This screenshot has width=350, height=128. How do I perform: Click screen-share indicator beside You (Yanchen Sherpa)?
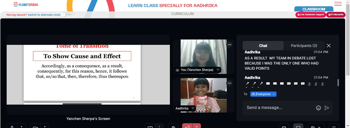click(x=178, y=70)
